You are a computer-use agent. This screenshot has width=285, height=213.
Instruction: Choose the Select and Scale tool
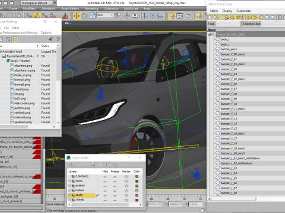tap(93, 16)
